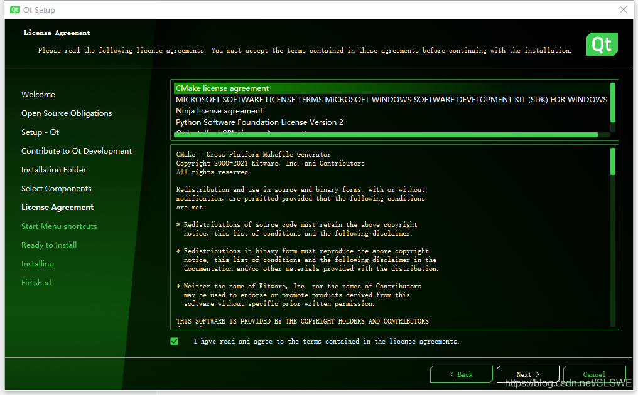This screenshot has width=638, height=395.
Task: Click the CMake license text body
Action: click(391, 238)
